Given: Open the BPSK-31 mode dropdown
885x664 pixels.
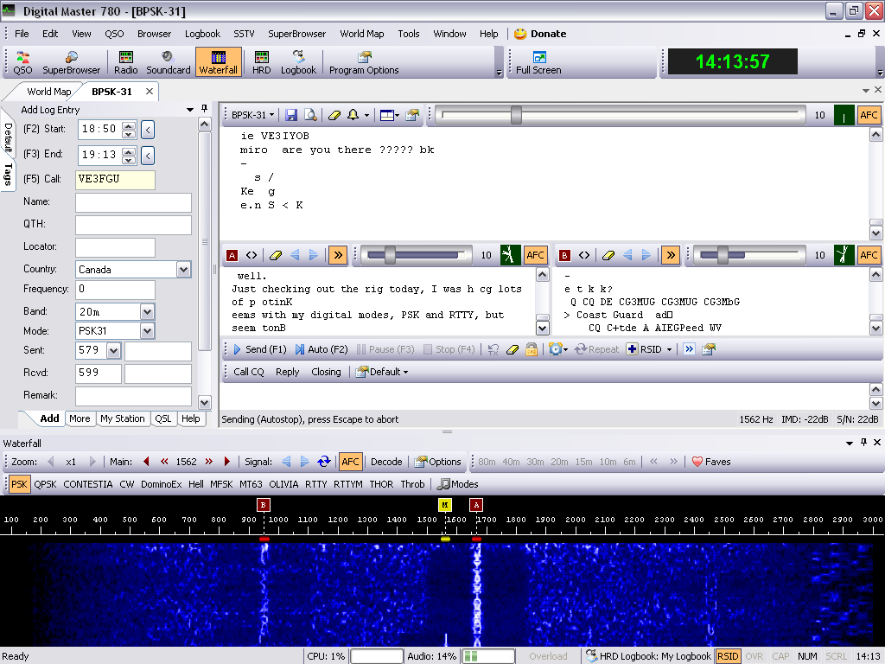Looking at the screenshot, I should tap(252, 115).
